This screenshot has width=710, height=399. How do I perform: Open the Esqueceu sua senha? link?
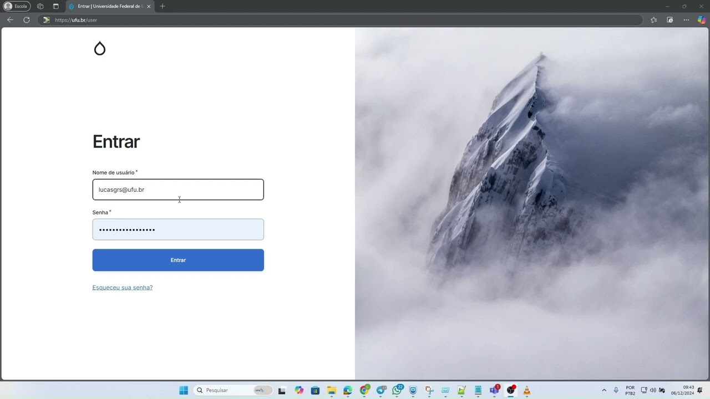pos(123,288)
